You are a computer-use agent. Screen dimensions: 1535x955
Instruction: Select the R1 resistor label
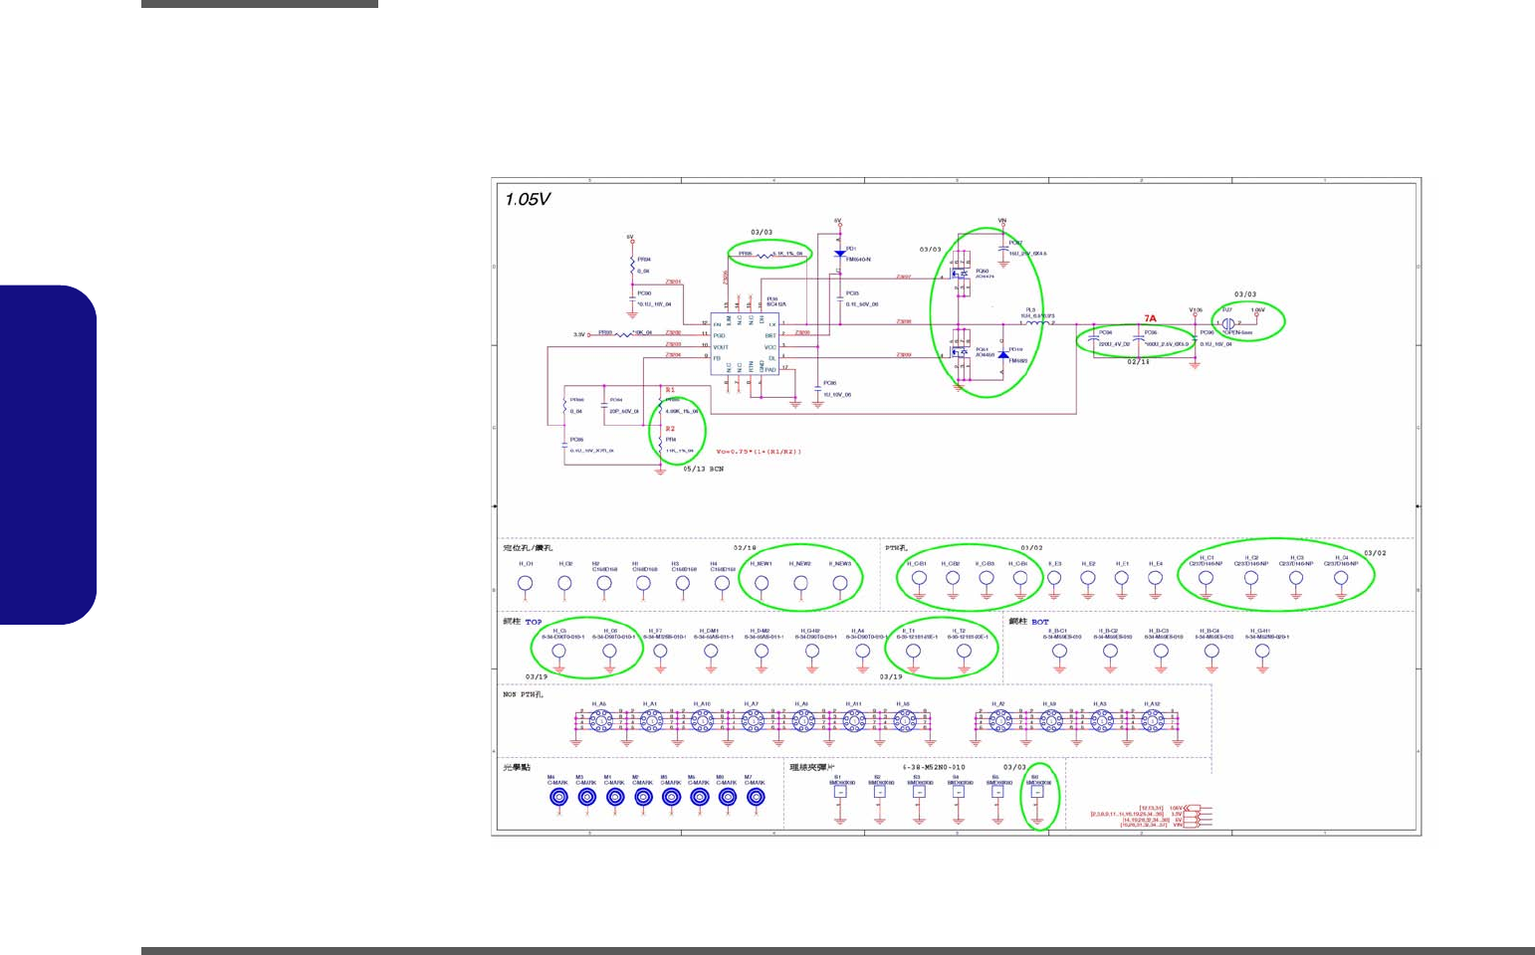pyautogui.click(x=670, y=390)
